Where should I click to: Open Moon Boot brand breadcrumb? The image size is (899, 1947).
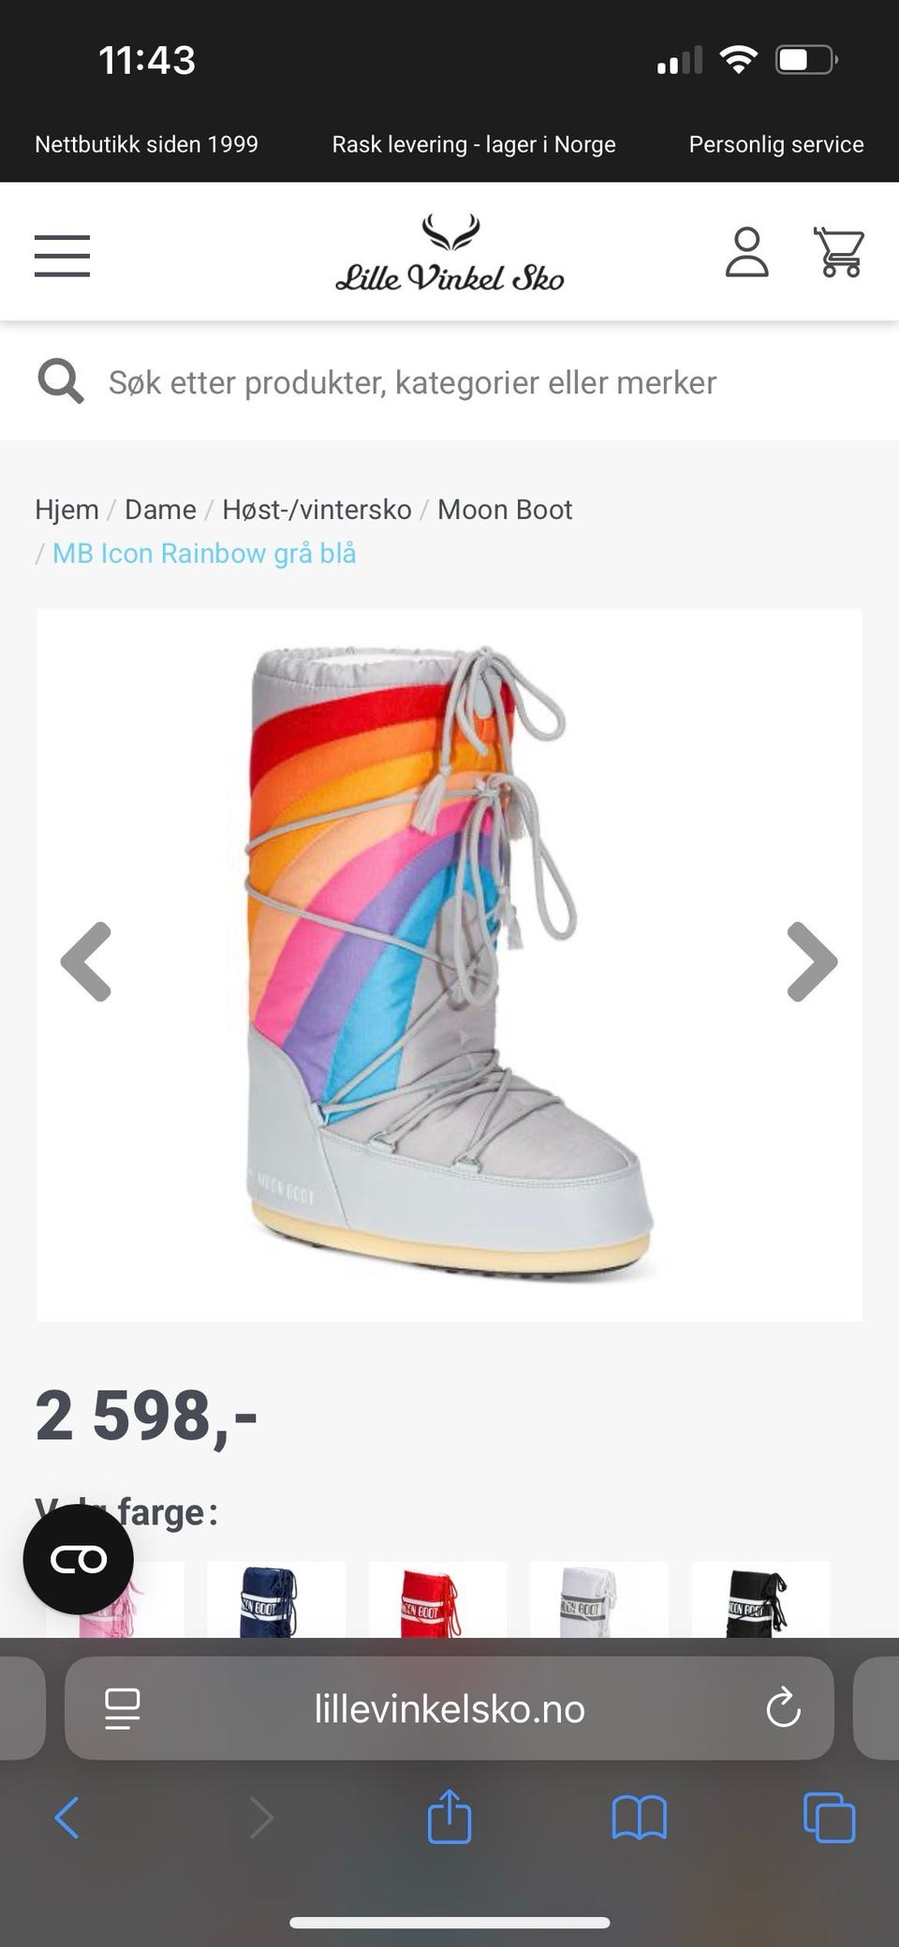pos(505,510)
